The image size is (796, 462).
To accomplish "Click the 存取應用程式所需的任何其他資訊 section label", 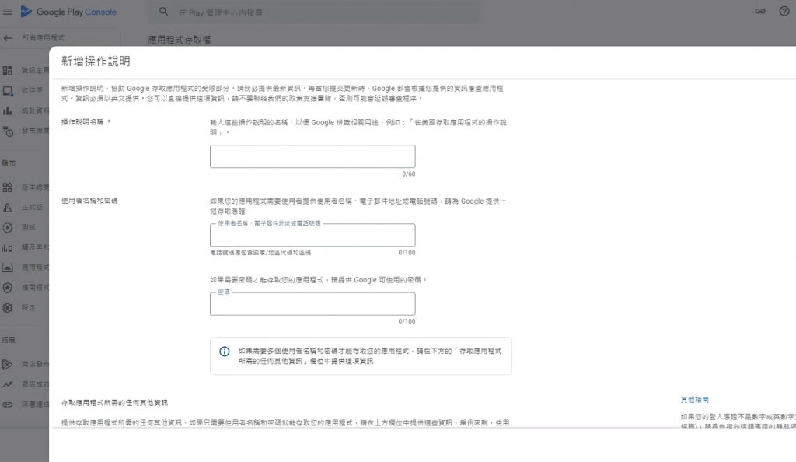I will click(x=114, y=403).
